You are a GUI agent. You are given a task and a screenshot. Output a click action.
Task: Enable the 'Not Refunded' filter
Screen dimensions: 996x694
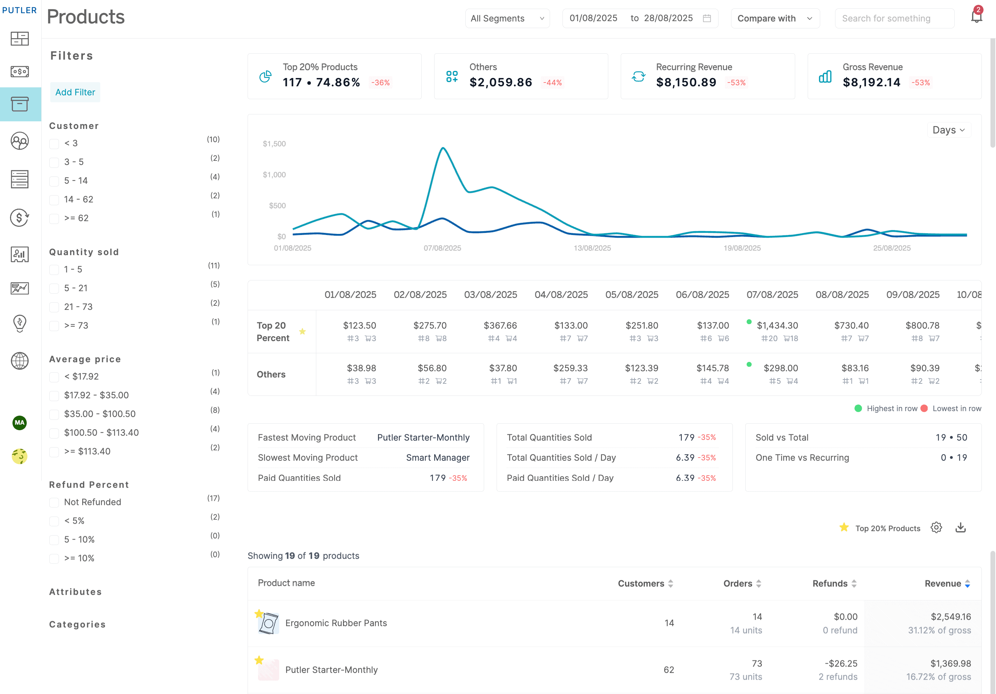54,502
